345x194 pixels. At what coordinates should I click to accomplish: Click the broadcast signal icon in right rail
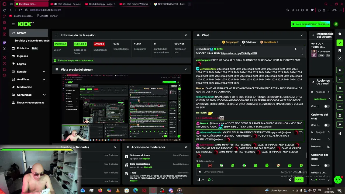[x=340, y=106]
